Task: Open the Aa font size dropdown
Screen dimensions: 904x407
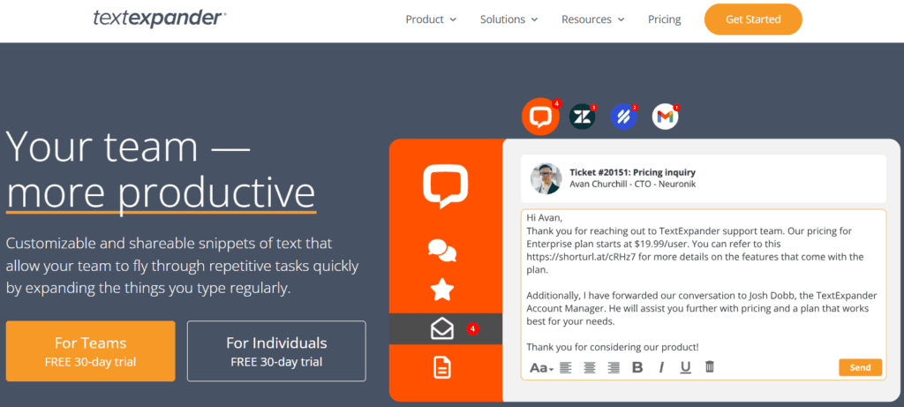Action: (541, 367)
